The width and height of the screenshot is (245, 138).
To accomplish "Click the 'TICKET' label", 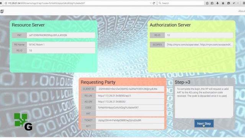I will 88,120.
